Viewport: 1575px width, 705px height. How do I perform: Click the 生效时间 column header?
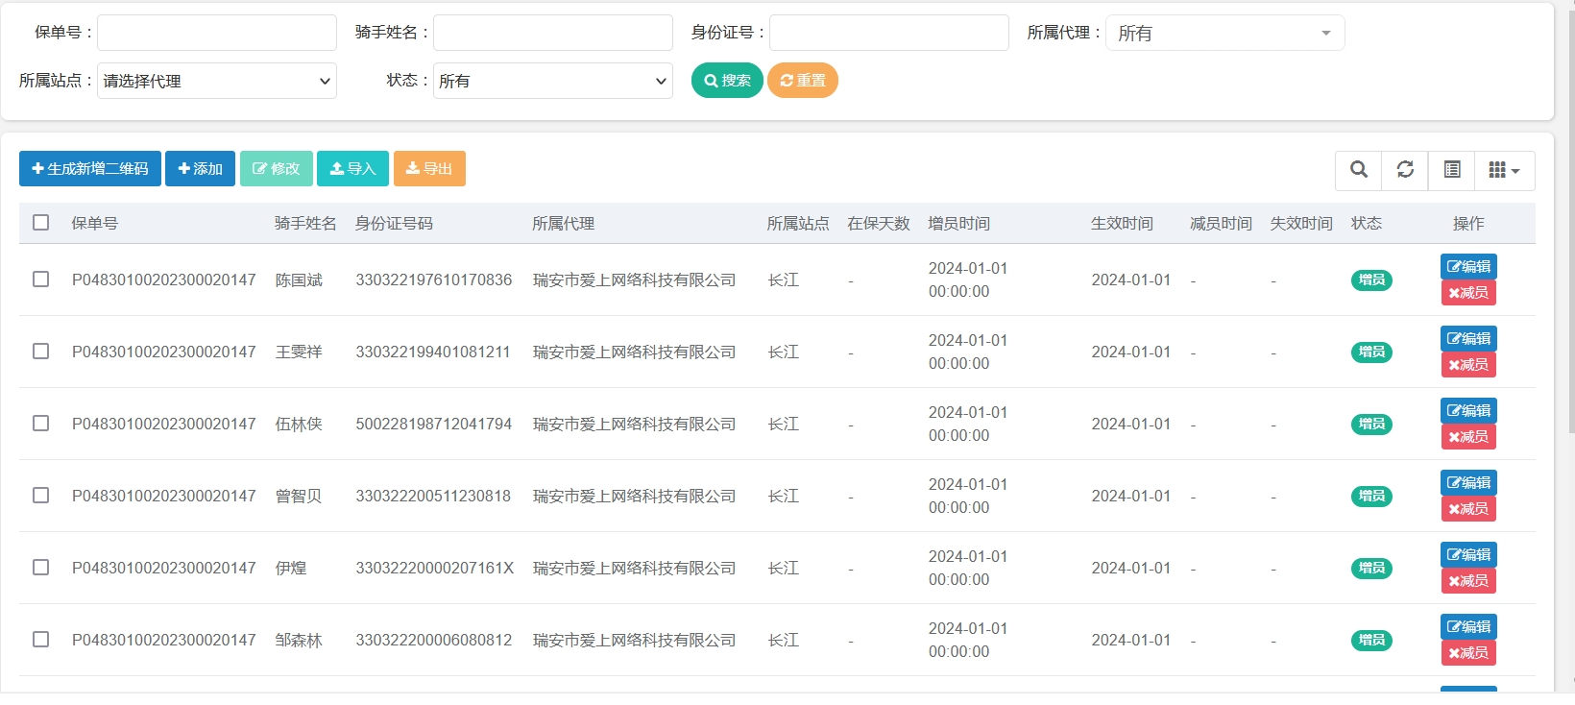point(1123,223)
